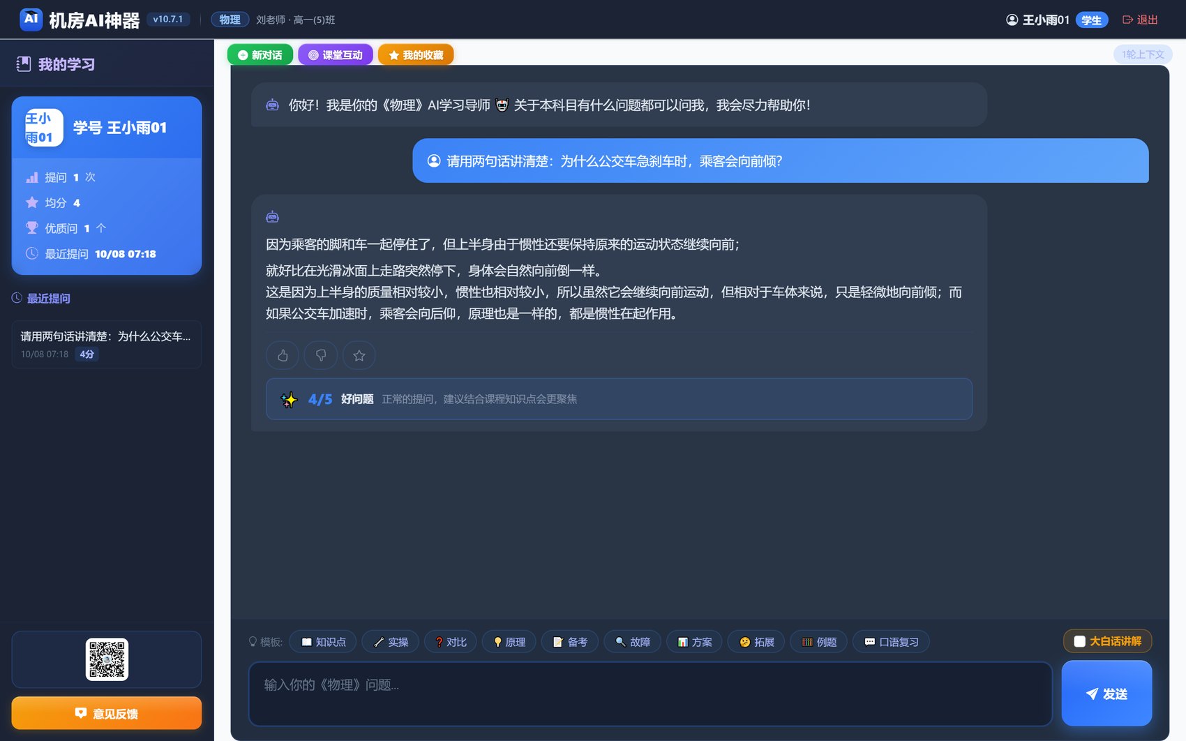Click the thumbs-up icon under the answer
Image resolution: width=1186 pixels, height=741 pixels.
[x=283, y=355]
